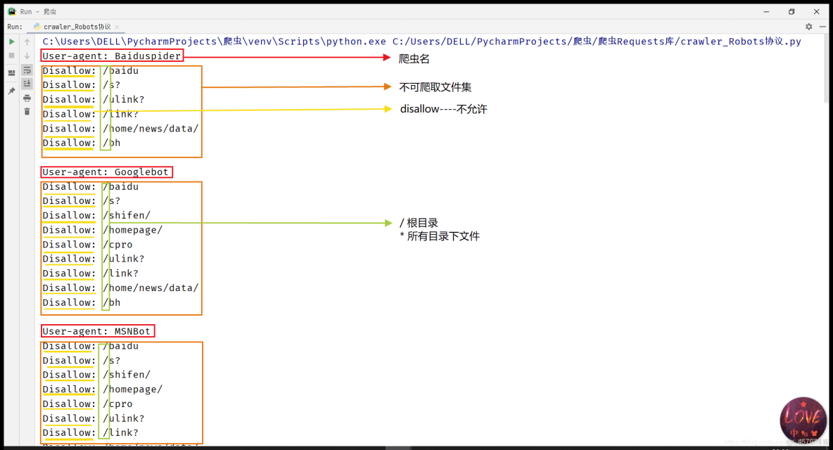
Task: Click "Disallow: /home/news/data/" under Googlebot
Action: point(120,288)
